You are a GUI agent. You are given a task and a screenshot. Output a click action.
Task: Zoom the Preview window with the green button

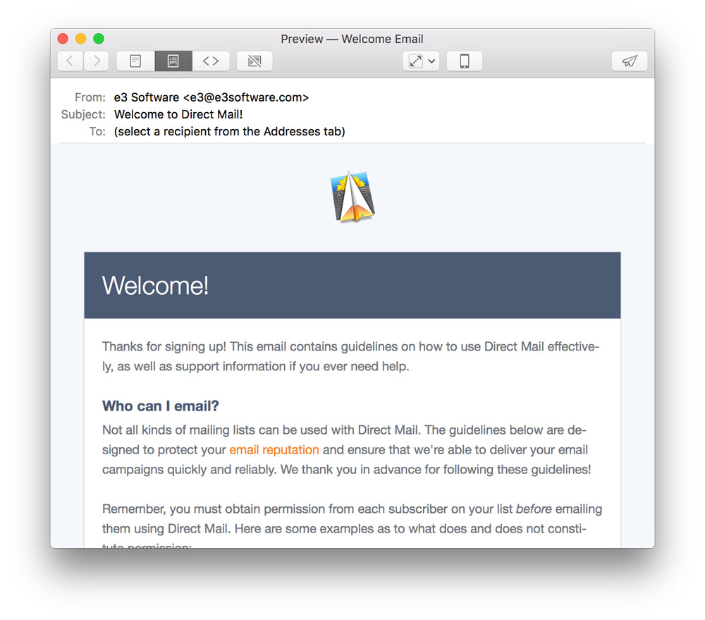click(99, 39)
